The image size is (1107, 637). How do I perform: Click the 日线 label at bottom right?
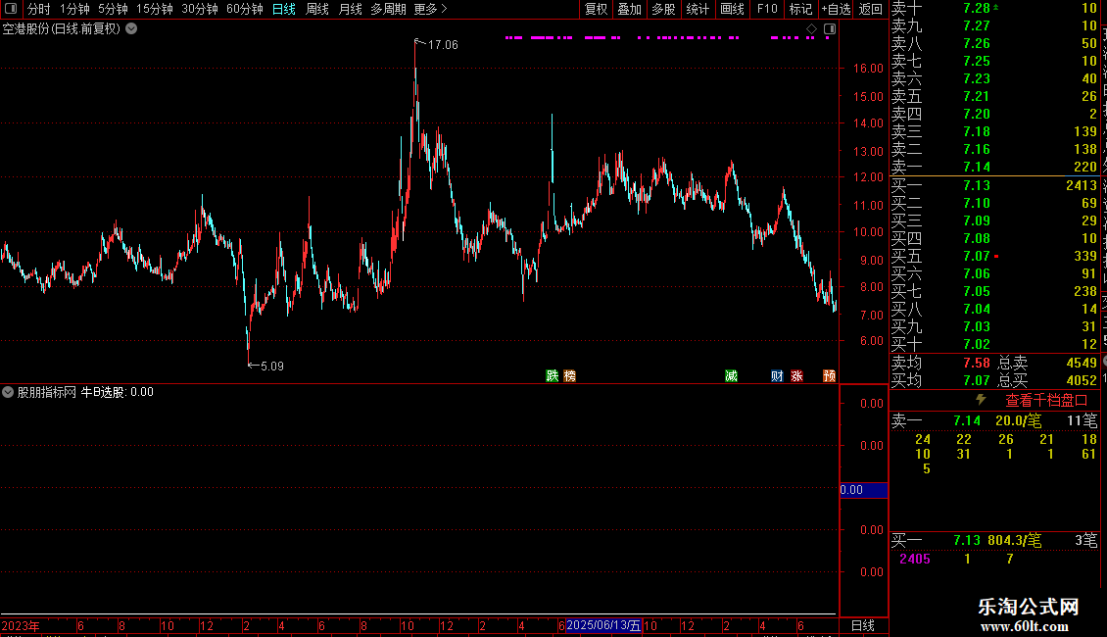863,625
